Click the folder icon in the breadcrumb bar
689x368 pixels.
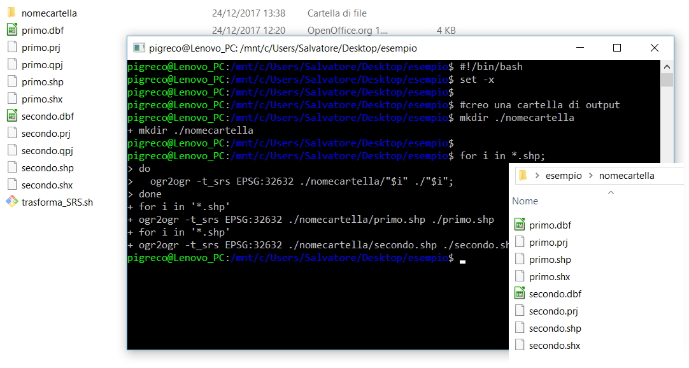[522, 176]
